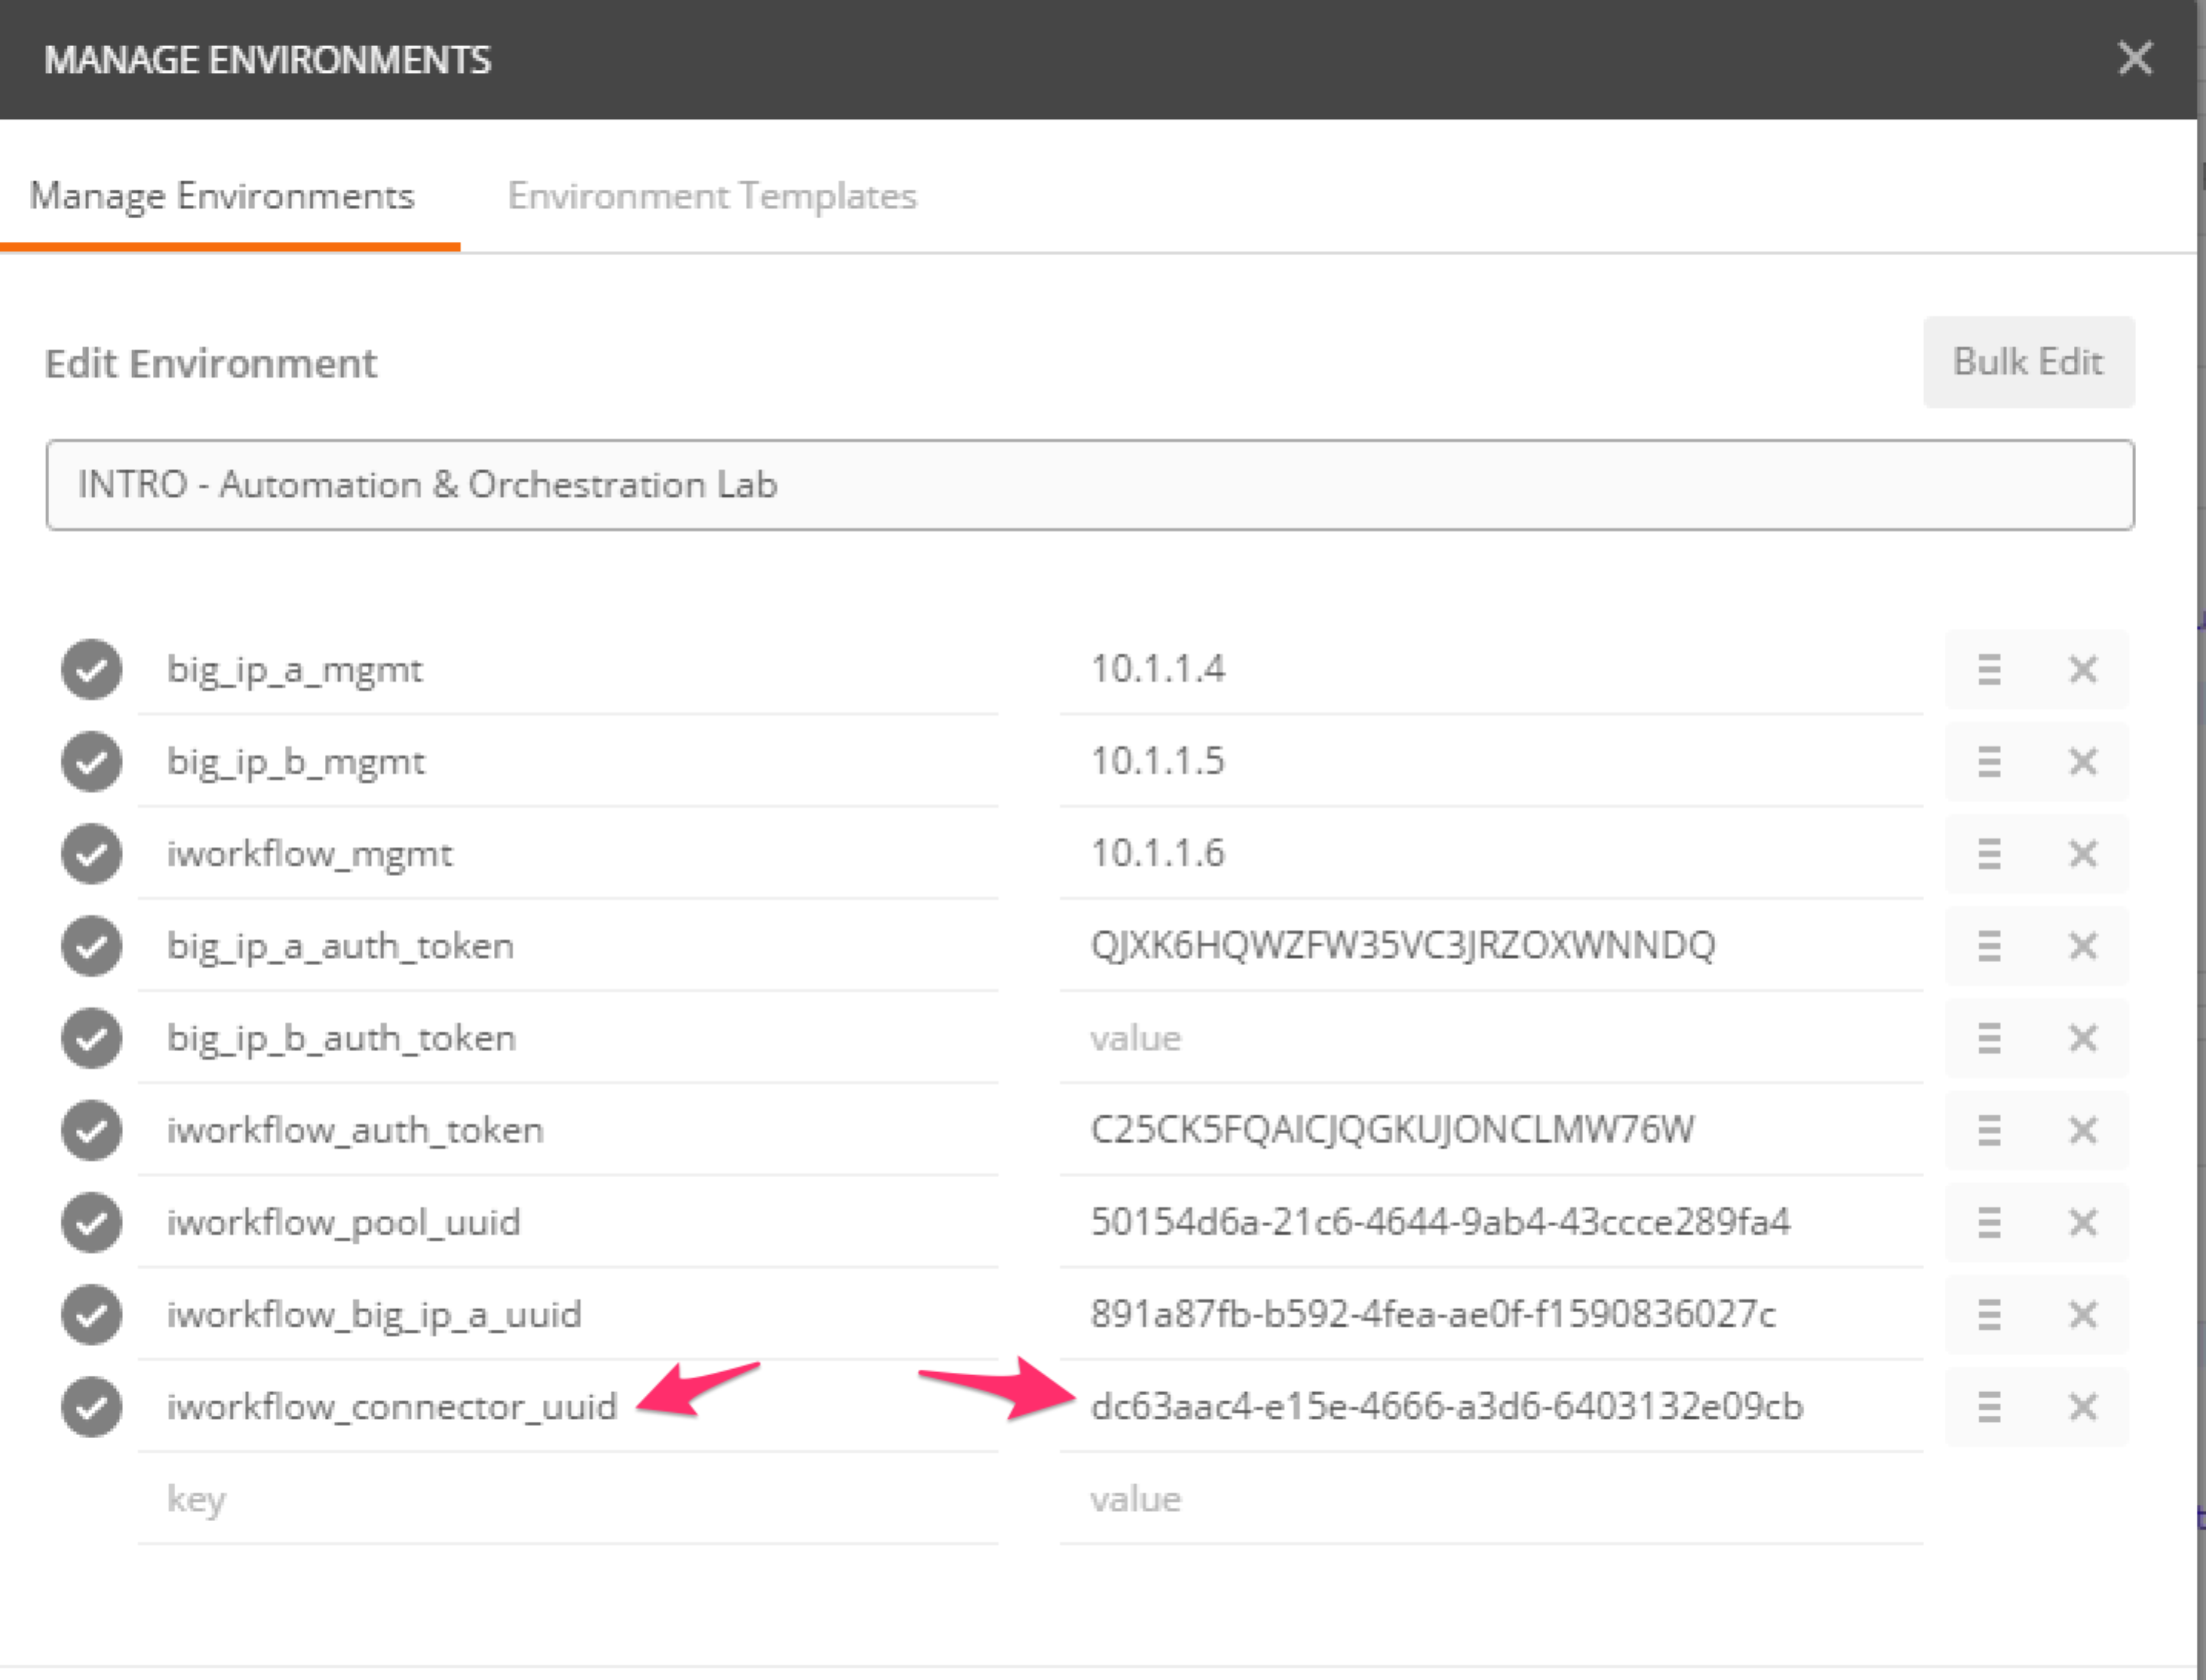Edit the 10.1.1.4 value field
The image size is (2206, 1680).
[1491, 669]
